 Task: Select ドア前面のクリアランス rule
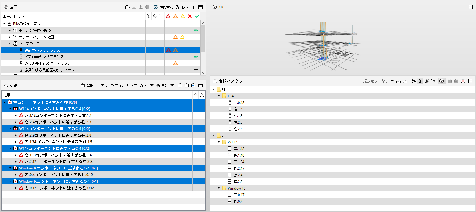pos(101,57)
